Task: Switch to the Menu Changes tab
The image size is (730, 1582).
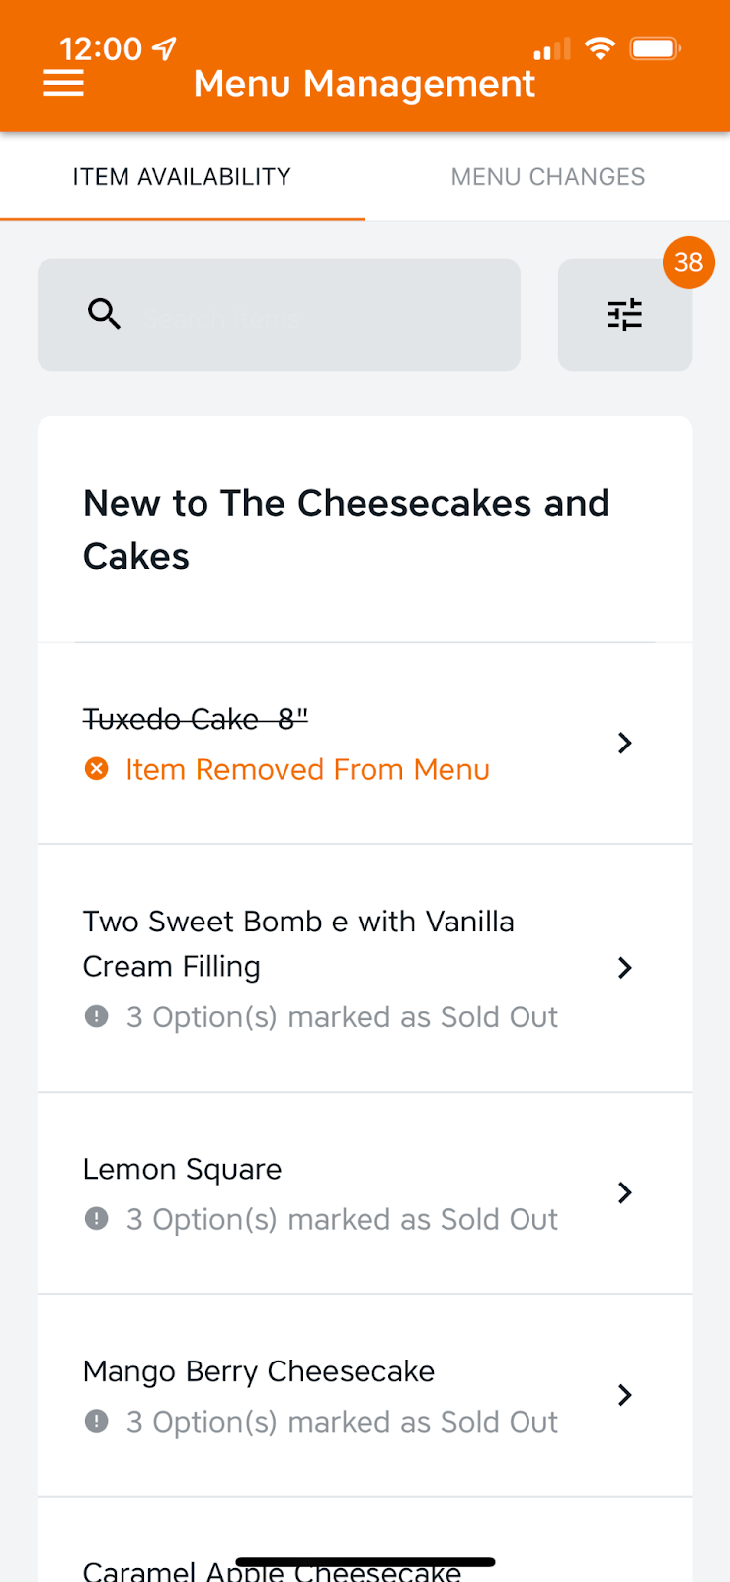Action: point(548,176)
